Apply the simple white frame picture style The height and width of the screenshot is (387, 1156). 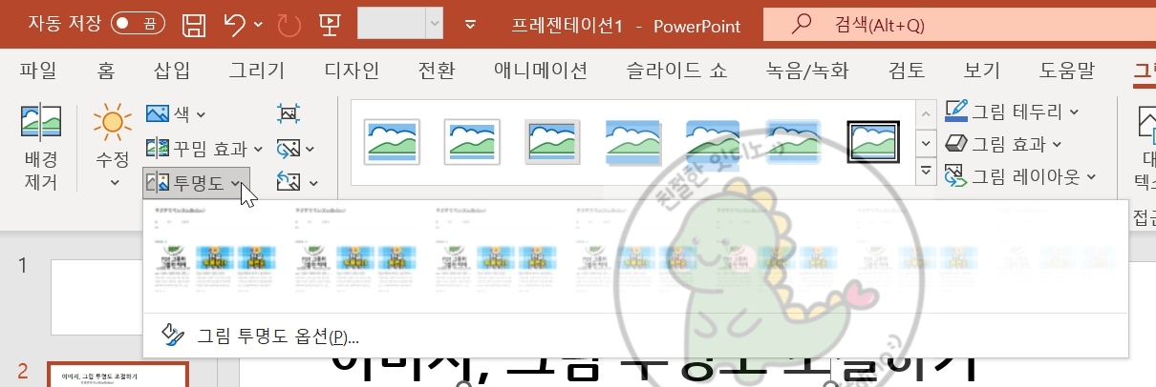pyautogui.click(x=390, y=141)
